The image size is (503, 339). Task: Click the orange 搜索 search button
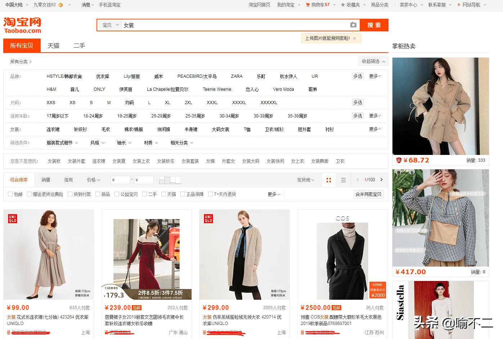click(x=374, y=24)
